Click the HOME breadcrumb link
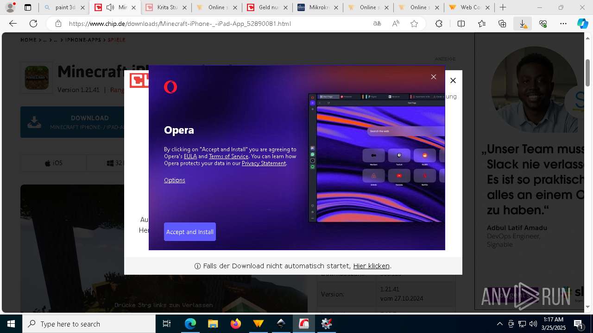This screenshot has height=333, width=593. tap(28, 40)
